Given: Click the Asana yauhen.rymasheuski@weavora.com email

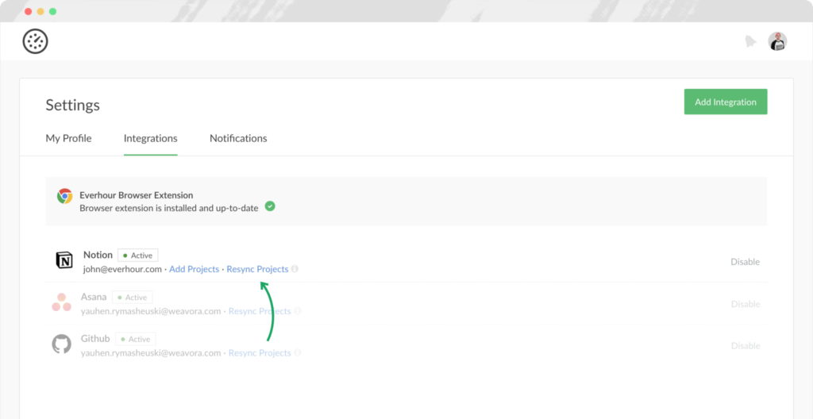Looking at the screenshot, I should click(151, 311).
